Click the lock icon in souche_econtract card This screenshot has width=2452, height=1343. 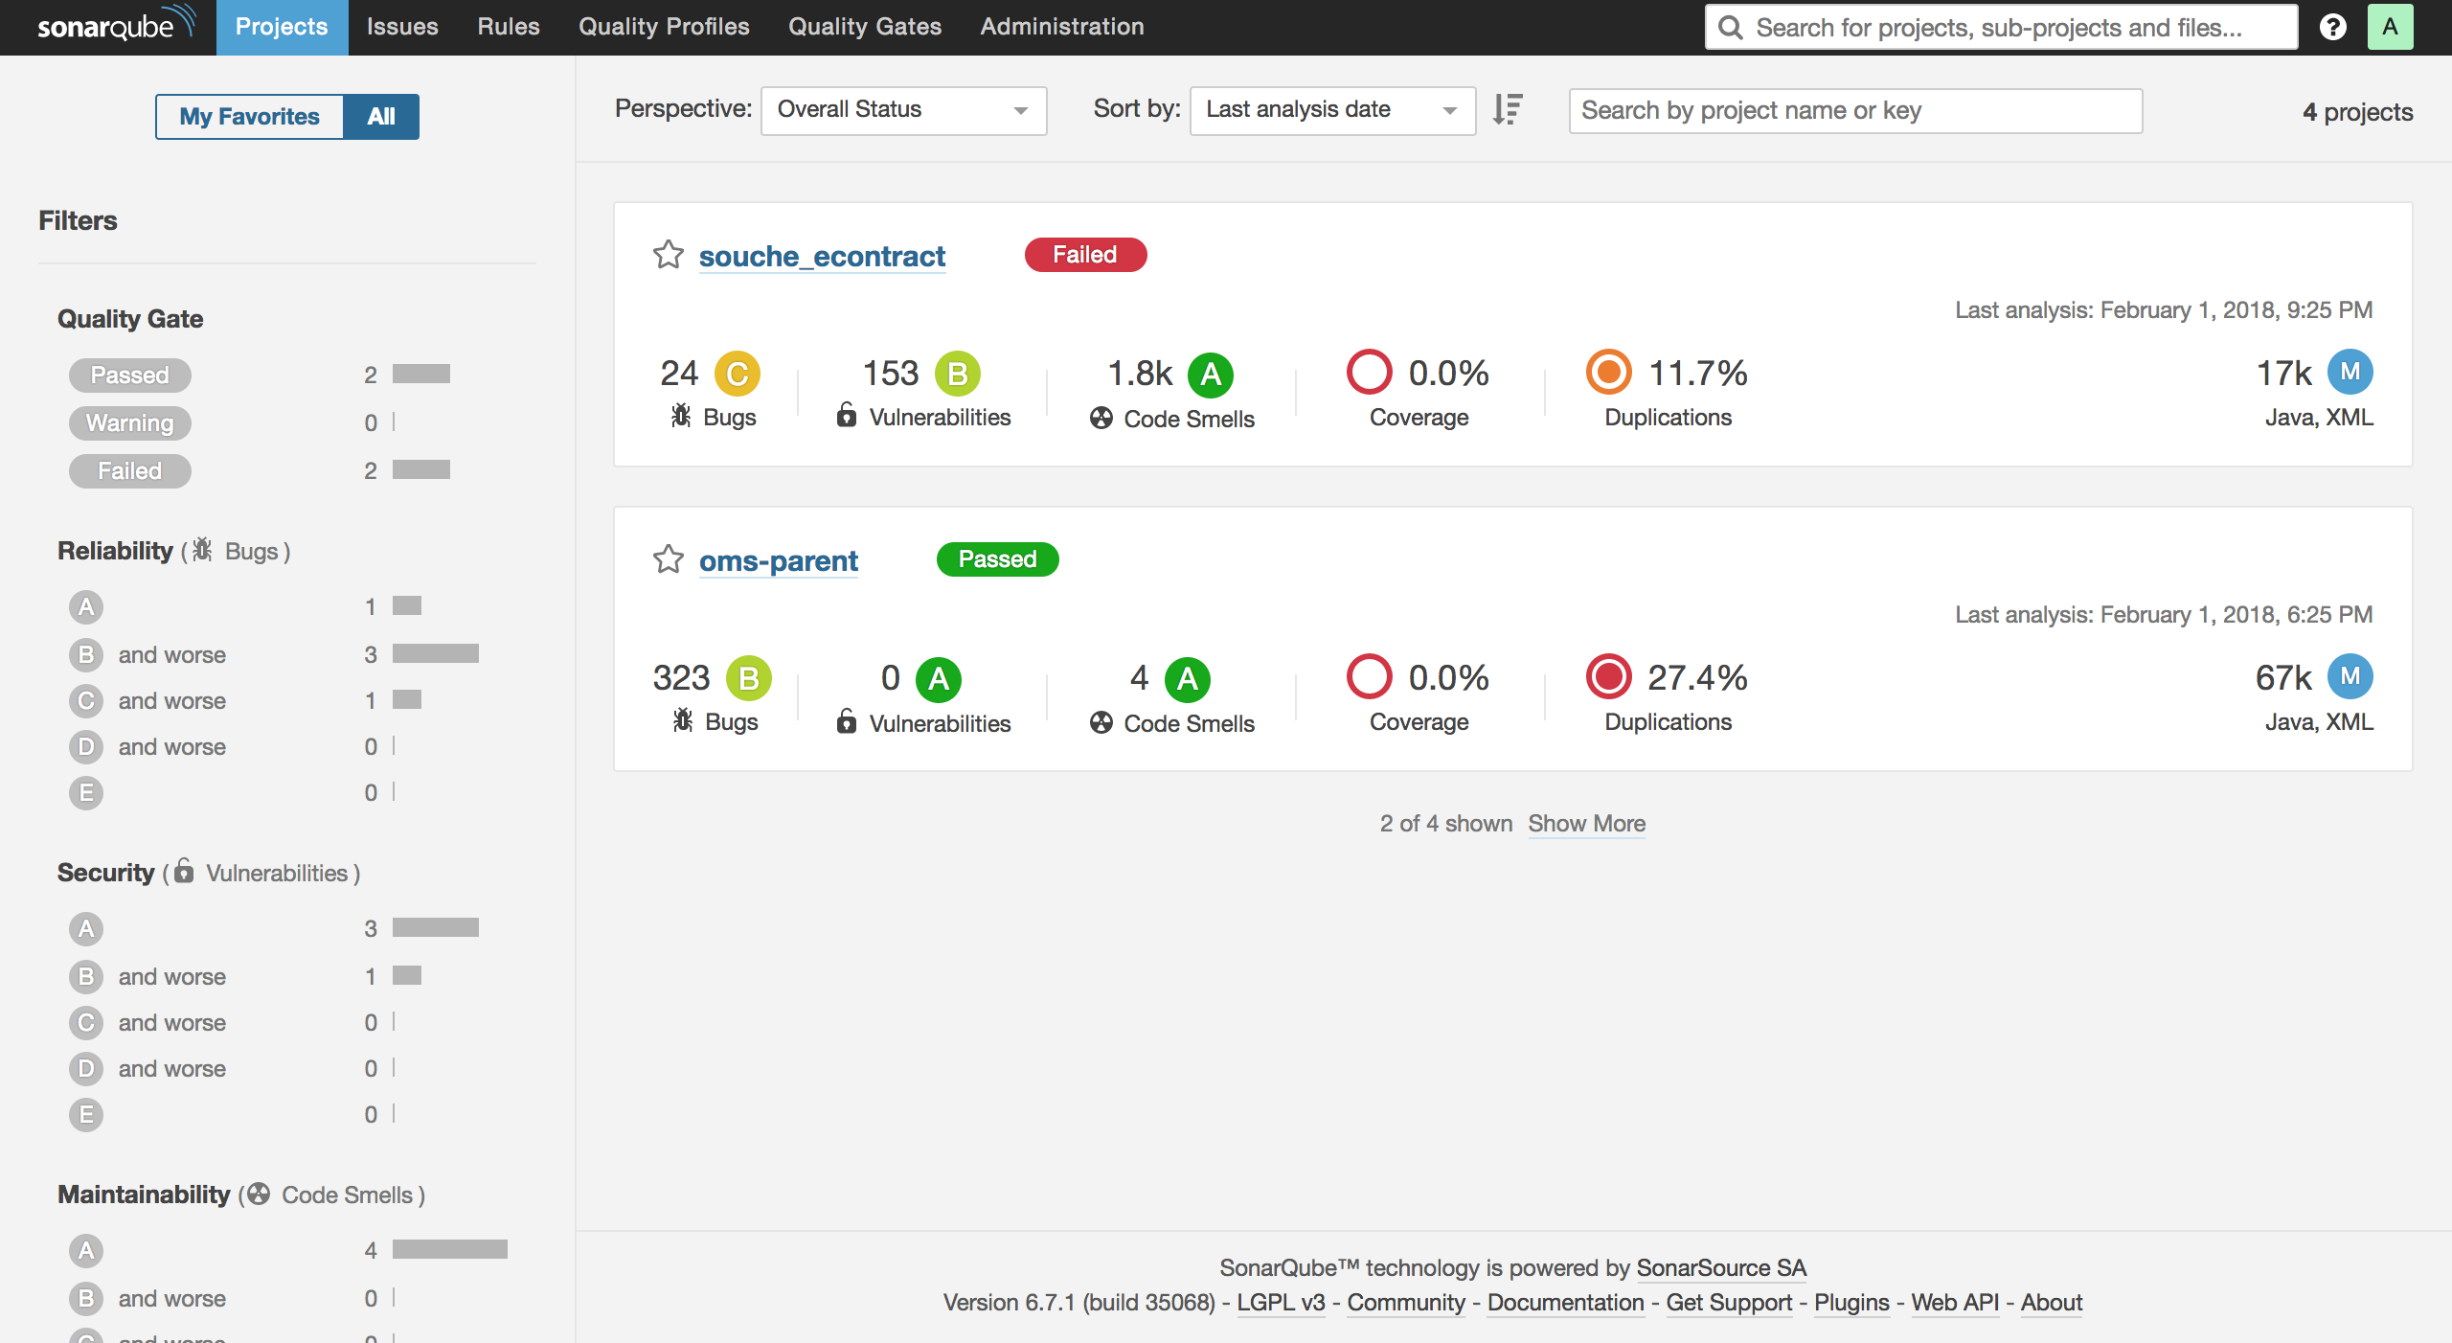click(847, 414)
